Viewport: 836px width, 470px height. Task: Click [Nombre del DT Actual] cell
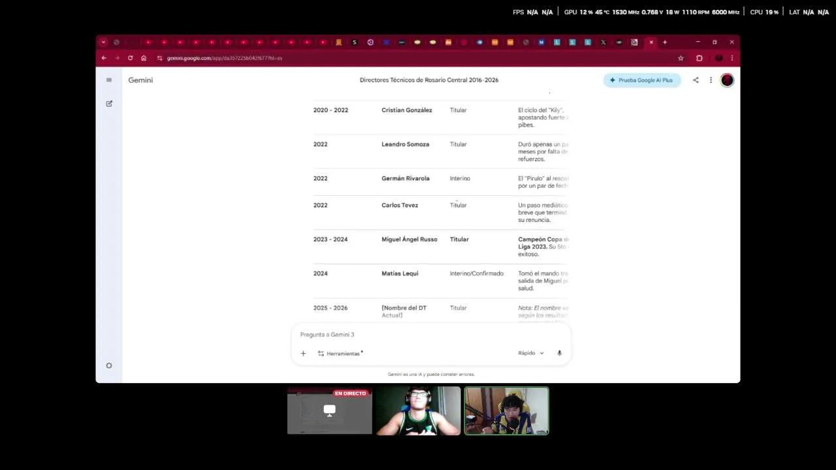[404, 311]
